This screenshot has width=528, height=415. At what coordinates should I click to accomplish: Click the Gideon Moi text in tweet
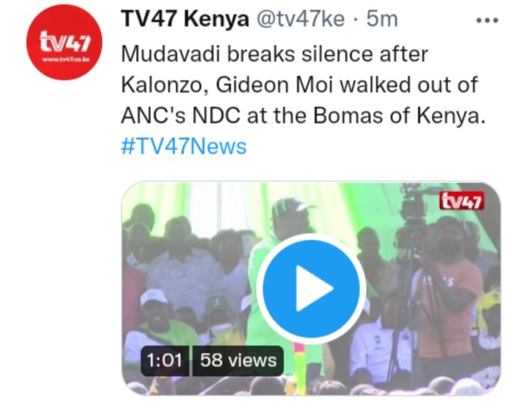tap(274, 85)
